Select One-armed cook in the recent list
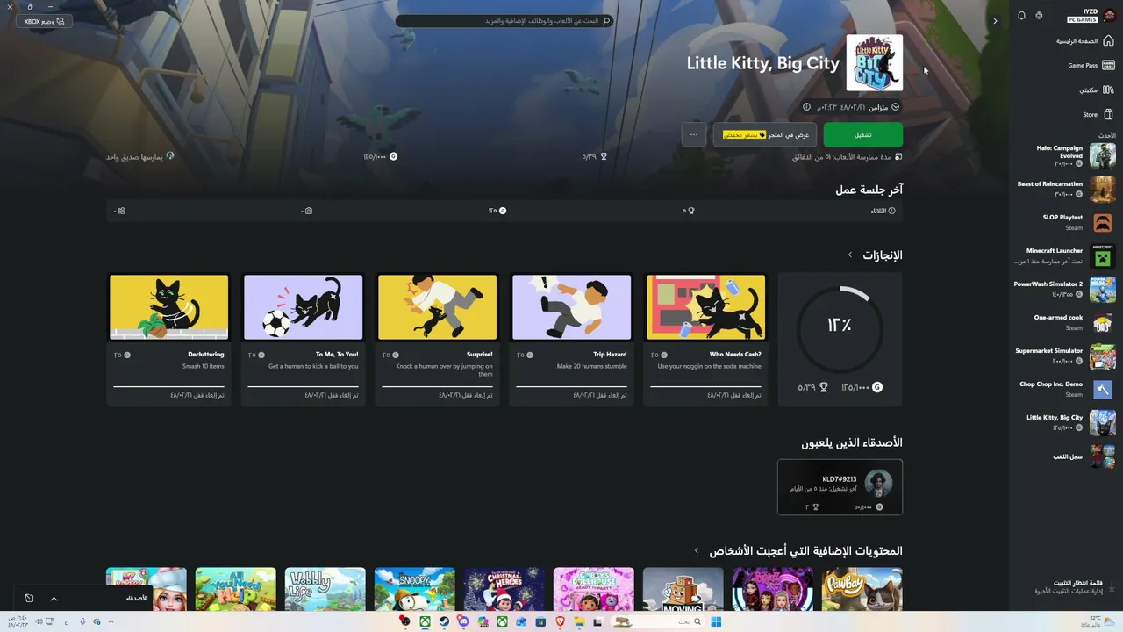The image size is (1123, 632). pos(1065,322)
